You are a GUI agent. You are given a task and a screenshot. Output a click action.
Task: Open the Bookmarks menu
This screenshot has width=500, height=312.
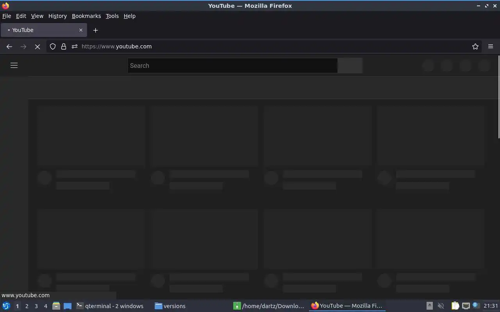point(86,16)
